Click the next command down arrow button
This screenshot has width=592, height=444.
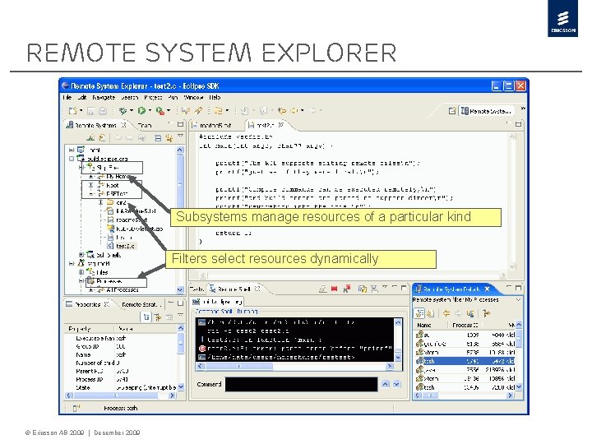pos(396,384)
